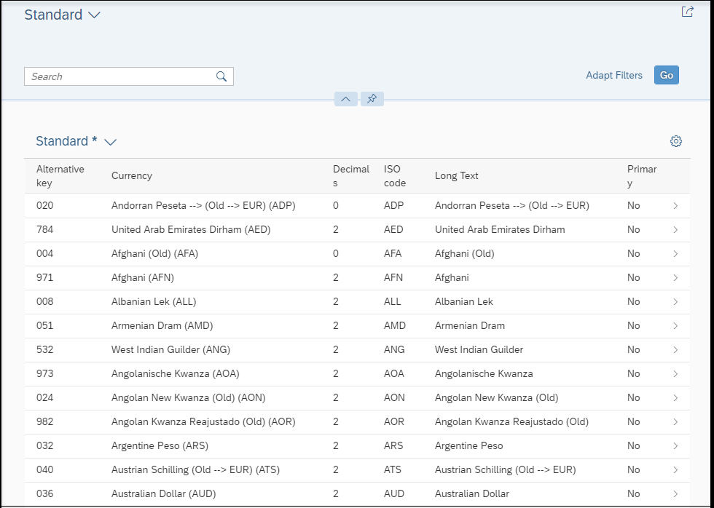Open Adapt Filters link
Screen dimensions: 714x508
(x=613, y=75)
